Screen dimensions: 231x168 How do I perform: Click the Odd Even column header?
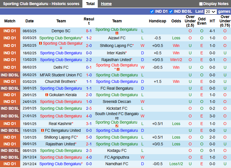pos(202,21)
